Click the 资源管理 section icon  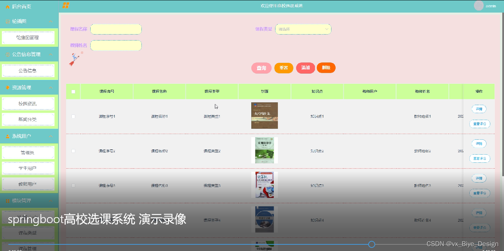click(x=8, y=87)
